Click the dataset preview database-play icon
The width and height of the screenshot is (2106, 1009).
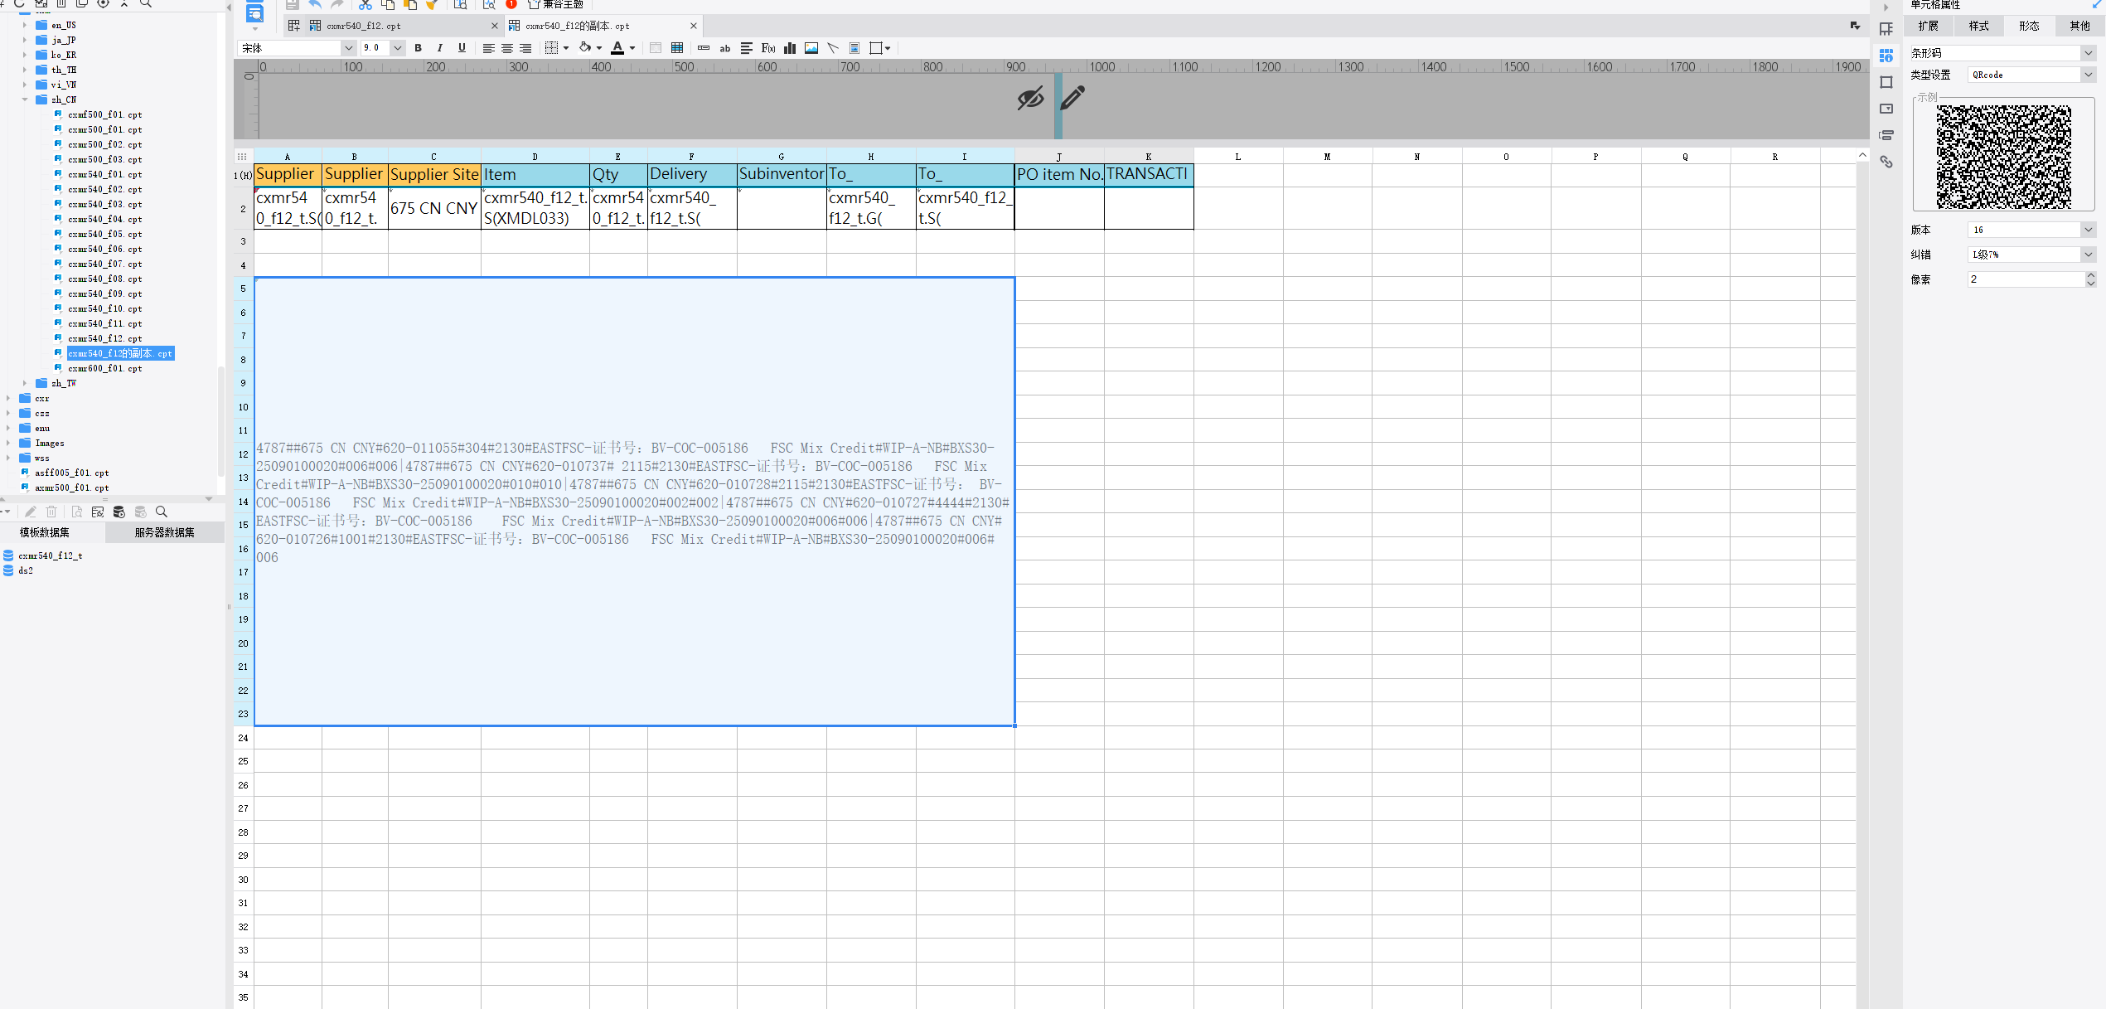pyautogui.click(x=119, y=512)
